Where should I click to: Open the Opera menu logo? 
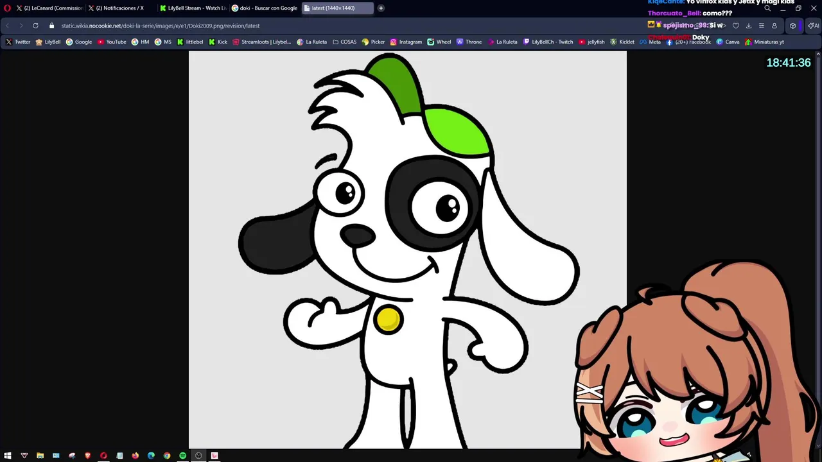tap(7, 8)
